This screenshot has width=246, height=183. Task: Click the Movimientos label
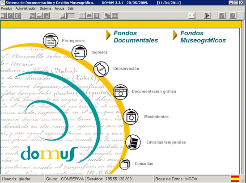[x=157, y=116]
